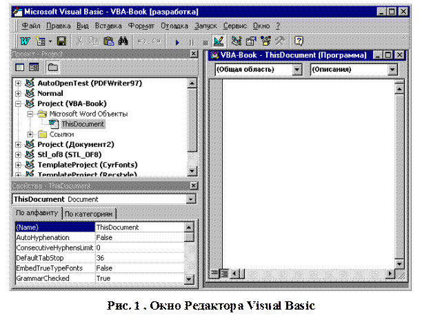Image resolution: width=422 pixels, height=322 pixels.
Task: Expand Stl_of8 (STL_OF8) node
Action: 18,155
